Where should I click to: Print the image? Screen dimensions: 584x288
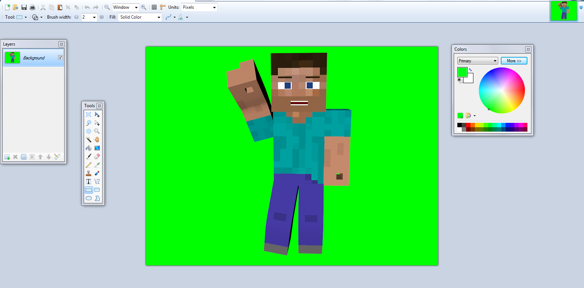coord(32,7)
